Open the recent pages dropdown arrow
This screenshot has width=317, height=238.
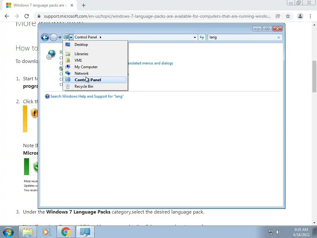60,37
